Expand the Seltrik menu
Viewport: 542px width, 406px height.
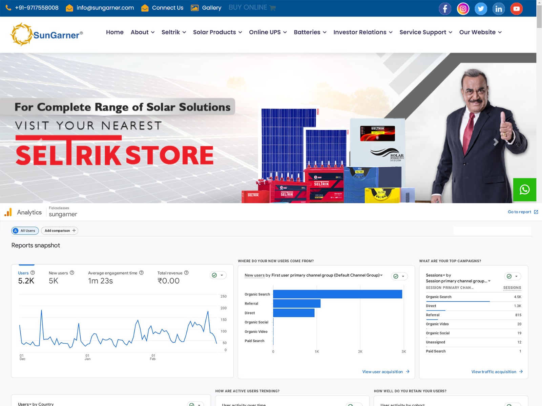pyautogui.click(x=174, y=32)
